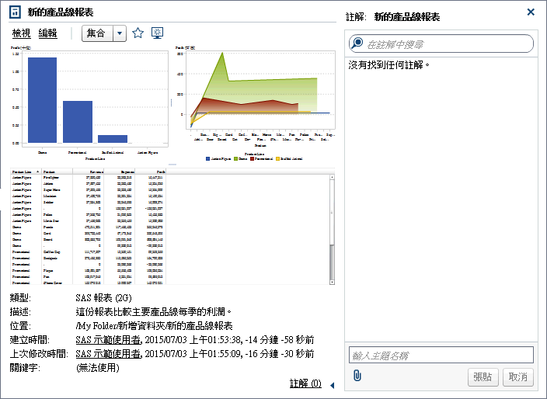
Task: Click the Product Line sort arrow header
Action: pos(37,172)
